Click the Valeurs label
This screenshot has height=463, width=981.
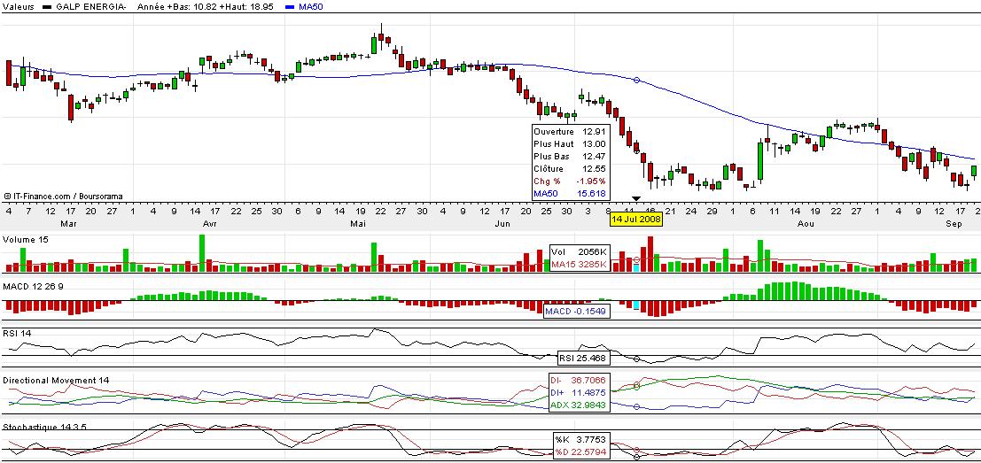pos(18,6)
